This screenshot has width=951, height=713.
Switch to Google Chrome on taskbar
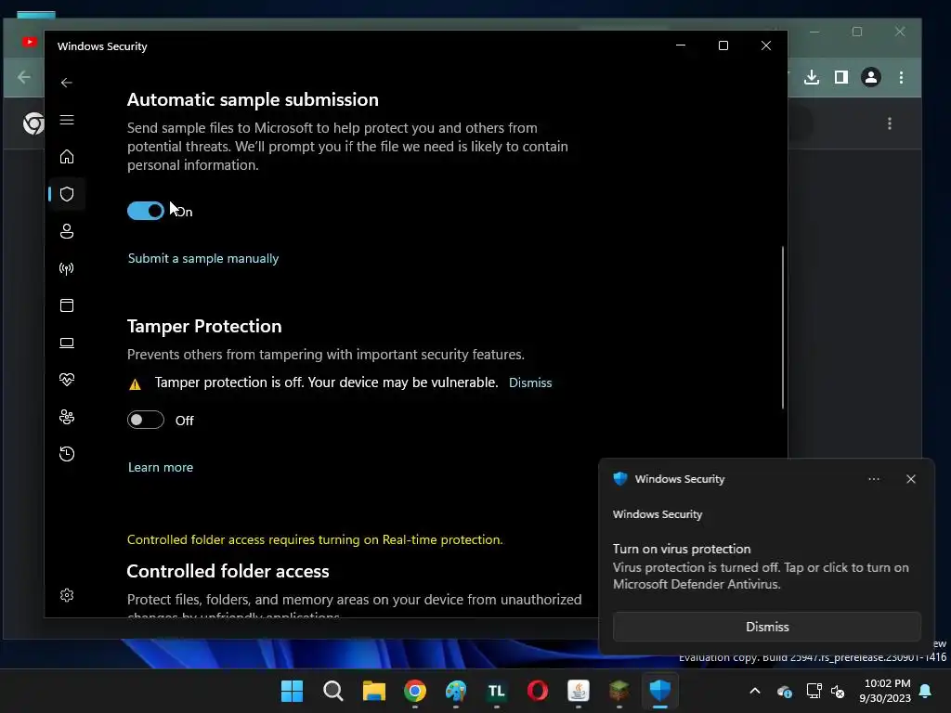coord(415,691)
